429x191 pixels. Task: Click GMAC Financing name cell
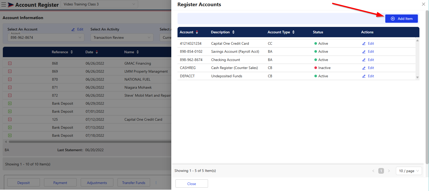coord(138,63)
